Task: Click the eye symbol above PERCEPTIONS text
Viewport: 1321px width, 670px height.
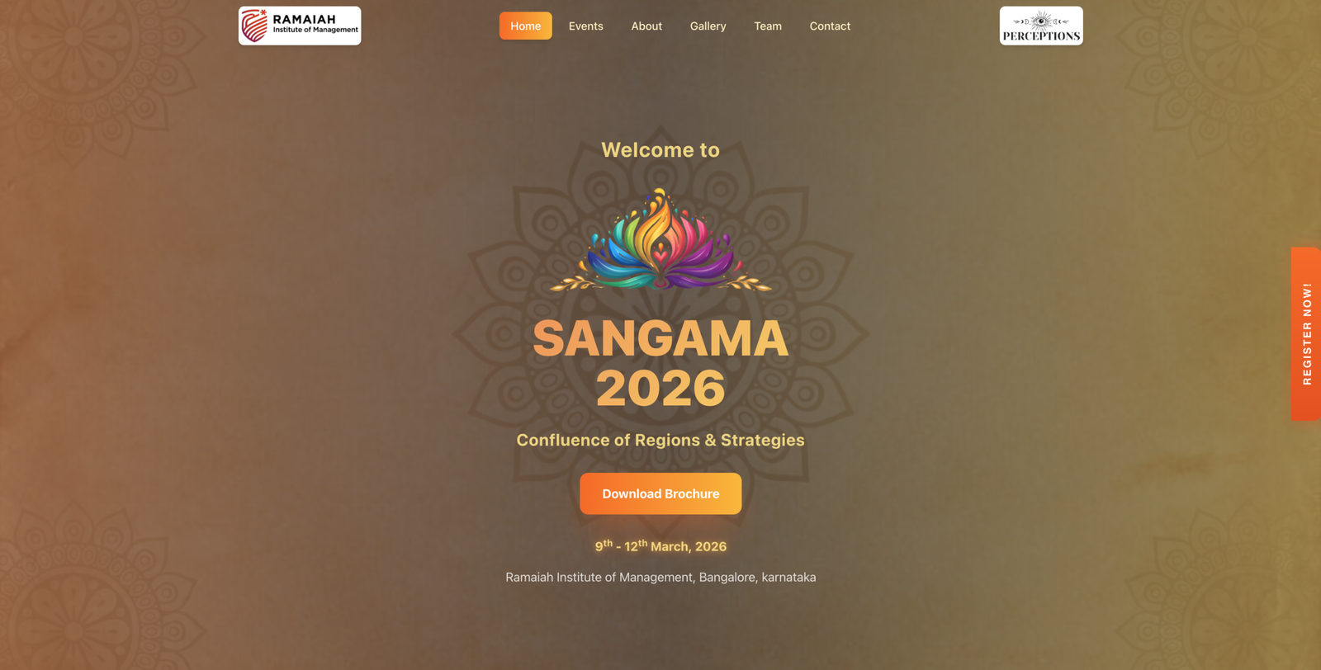Action: pos(1041,21)
